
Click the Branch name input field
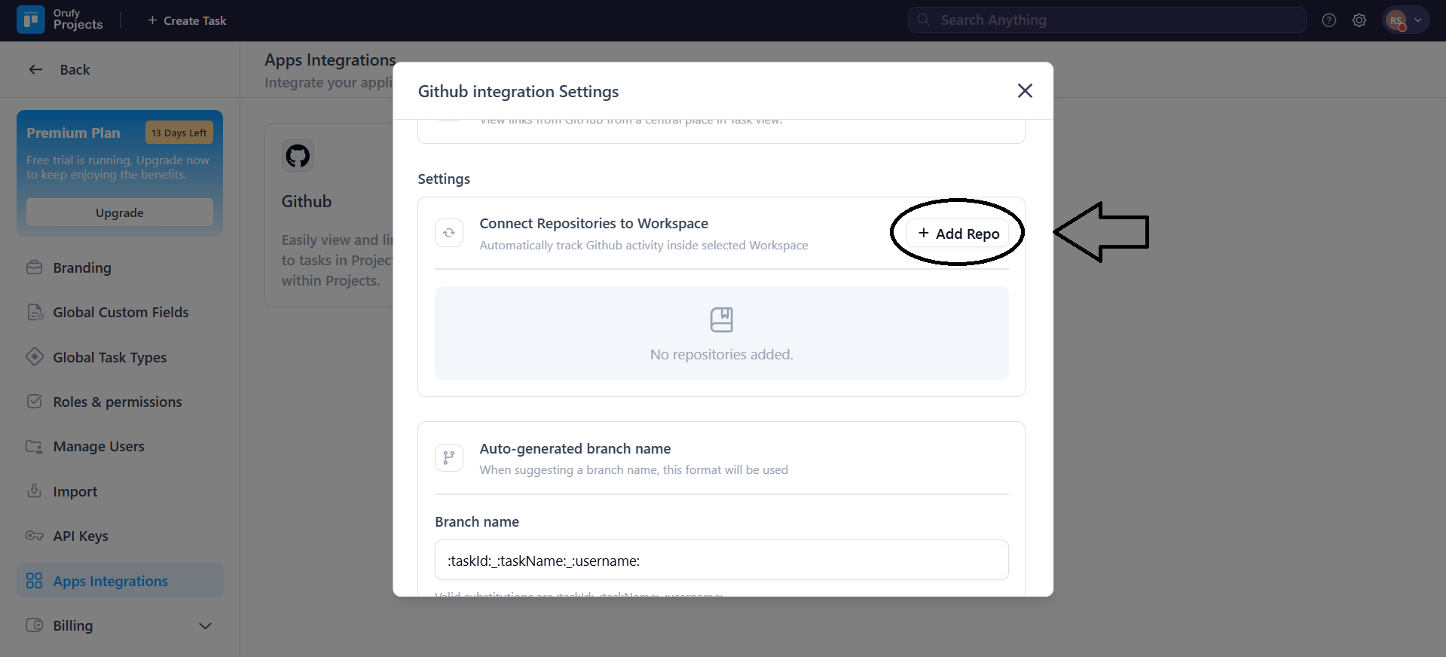click(721, 560)
